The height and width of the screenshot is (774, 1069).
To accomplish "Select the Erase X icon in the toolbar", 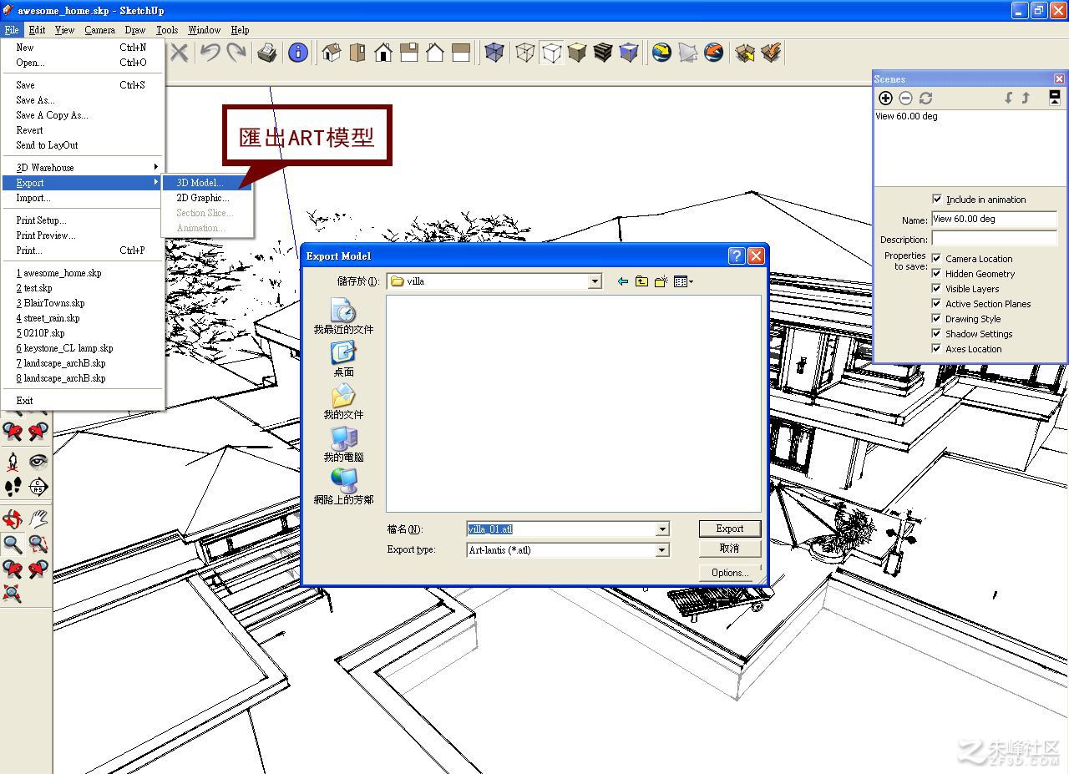I will [x=180, y=53].
